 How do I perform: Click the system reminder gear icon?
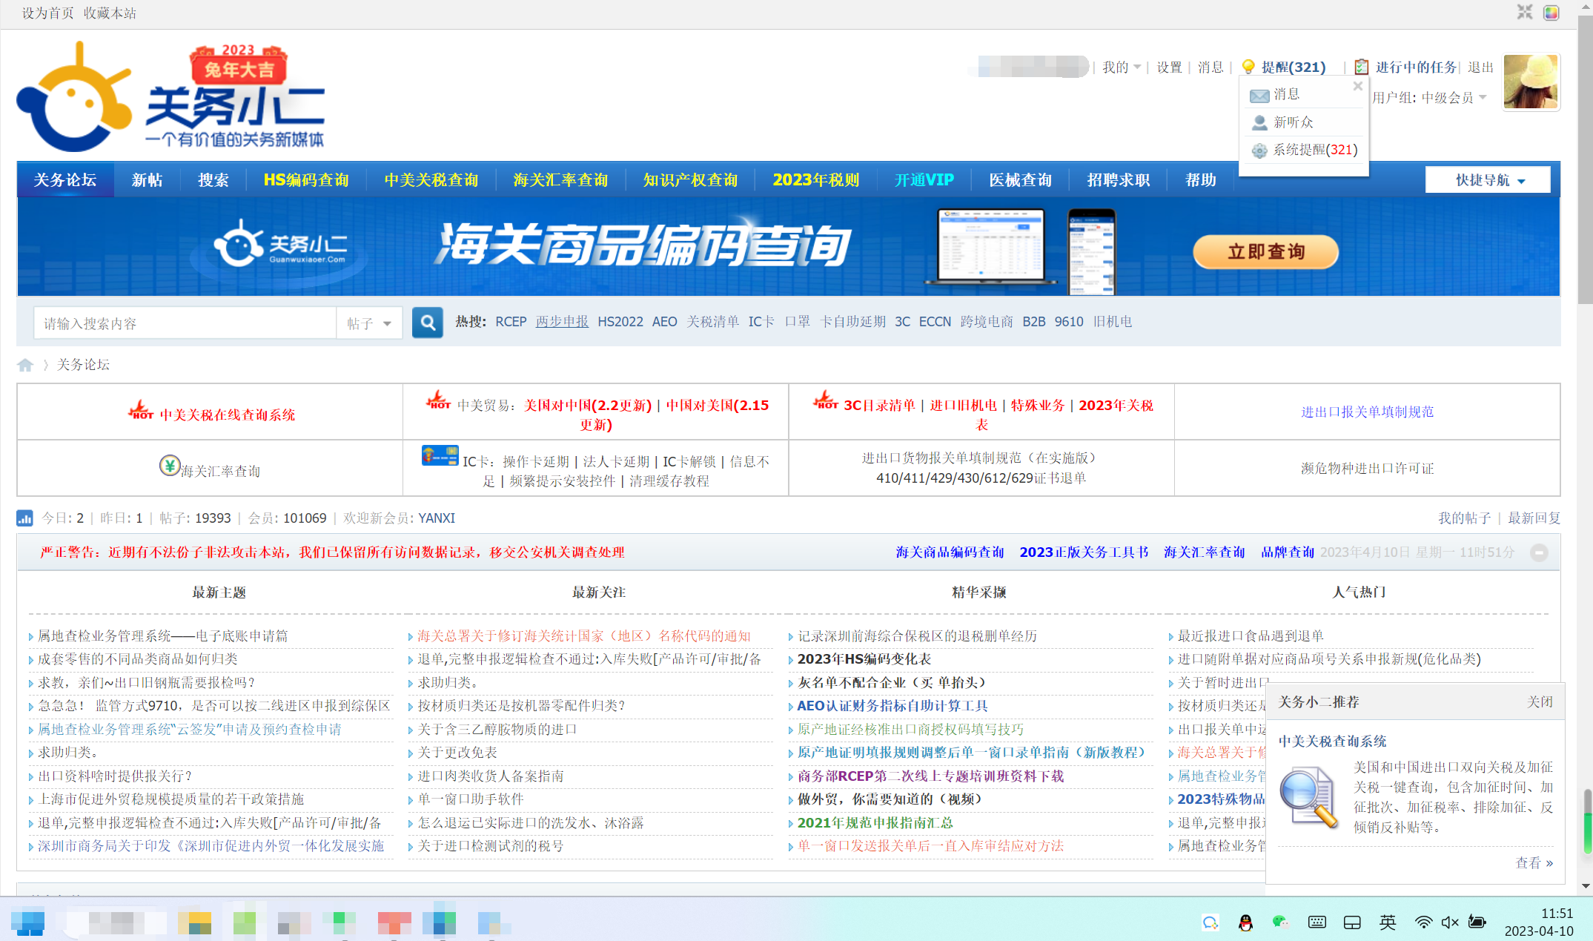[1259, 151]
